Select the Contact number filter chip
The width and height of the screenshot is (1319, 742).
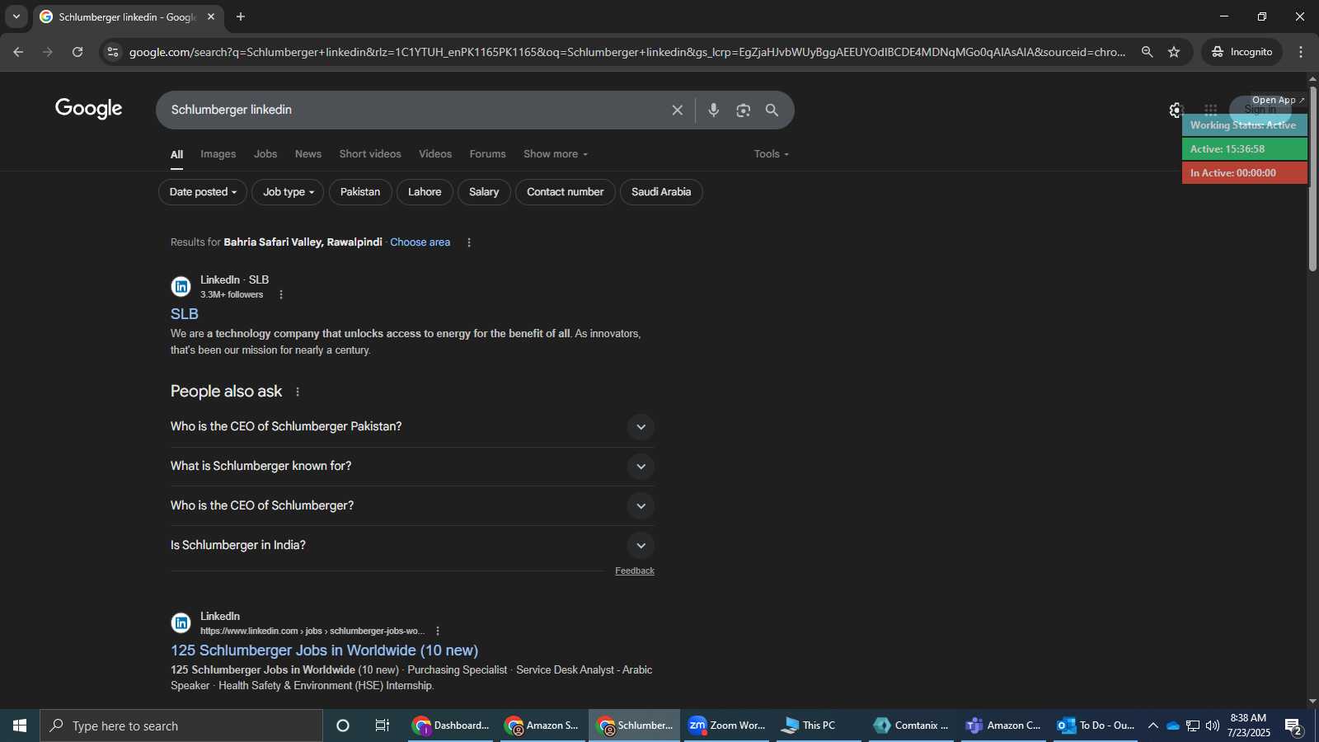566,192
